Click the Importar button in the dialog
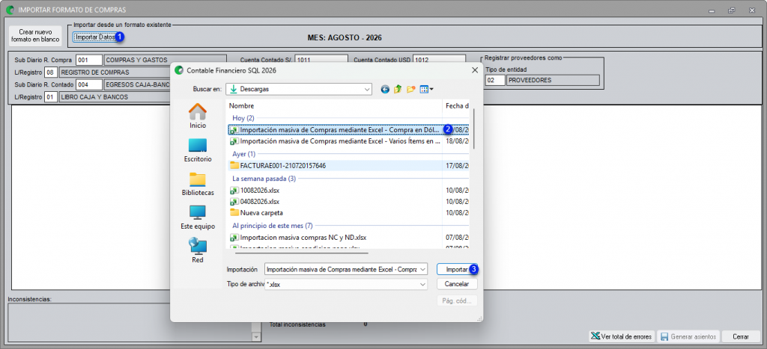Image resolution: width=767 pixels, height=349 pixels. 457,270
